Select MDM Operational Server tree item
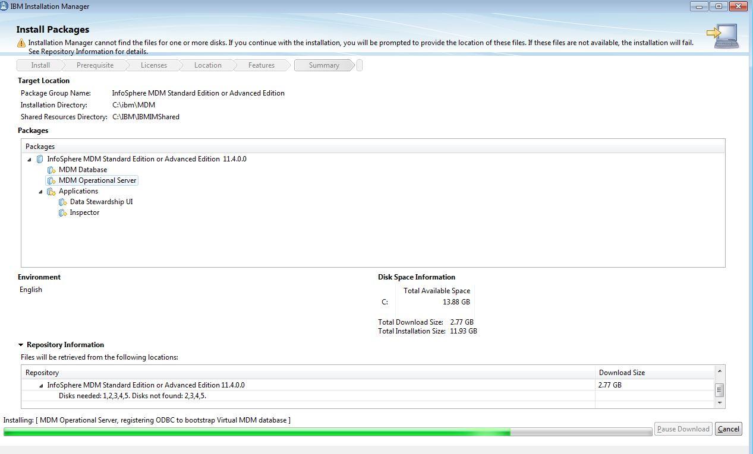 (97, 180)
